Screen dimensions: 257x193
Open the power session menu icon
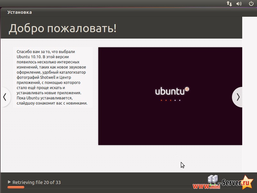251,4
